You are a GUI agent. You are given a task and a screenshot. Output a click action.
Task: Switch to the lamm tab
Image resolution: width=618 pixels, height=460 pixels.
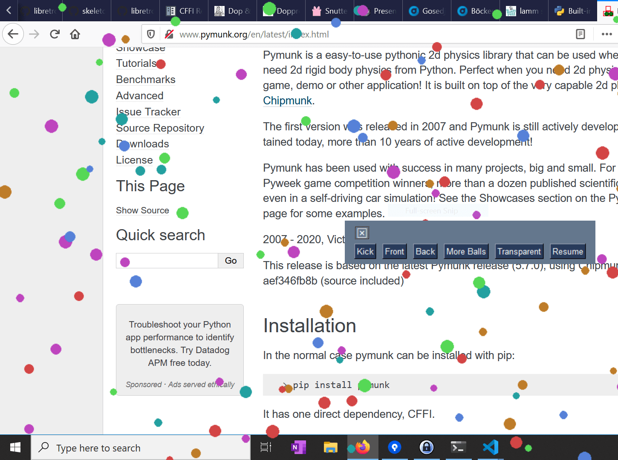coord(524,11)
